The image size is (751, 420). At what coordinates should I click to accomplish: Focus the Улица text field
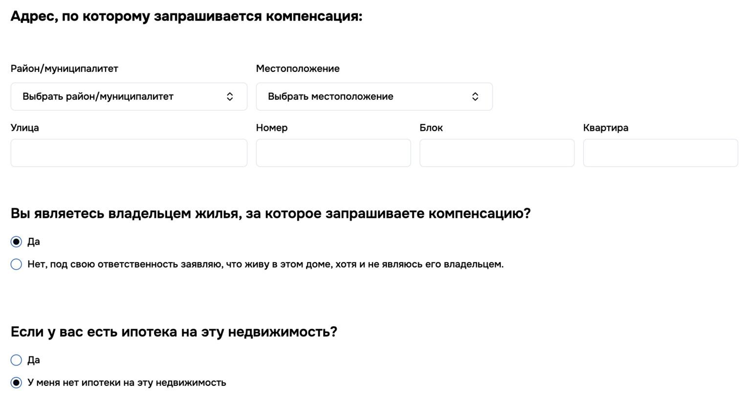pos(129,153)
